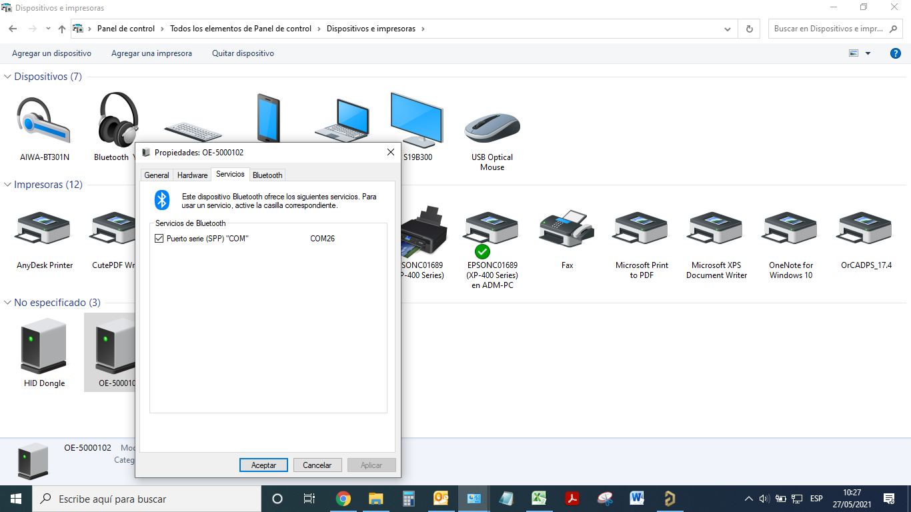Select the Fax printer icon
Screen dimensions: 911x512
pos(567,240)
